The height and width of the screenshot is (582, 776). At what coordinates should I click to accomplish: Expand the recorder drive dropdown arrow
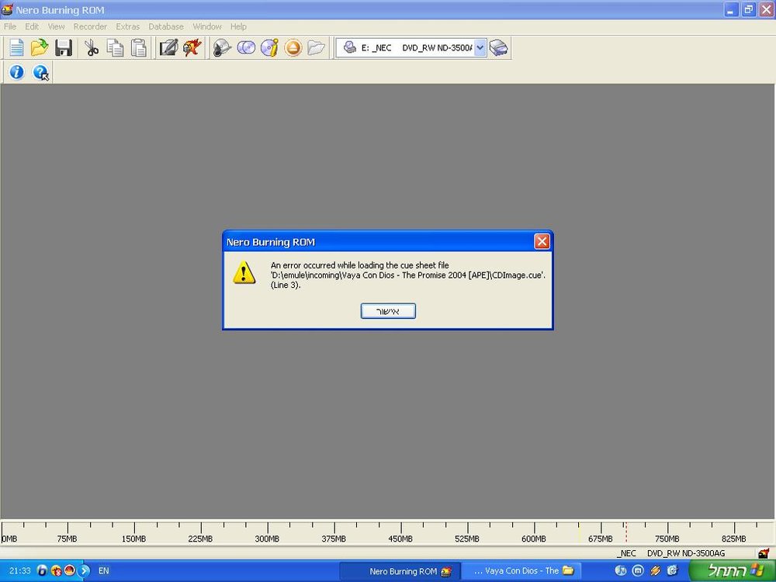coord(480,48)
